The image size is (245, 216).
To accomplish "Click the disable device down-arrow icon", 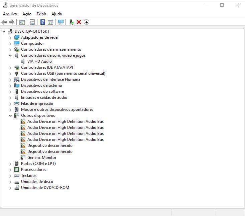I will (x=87, y=22).
